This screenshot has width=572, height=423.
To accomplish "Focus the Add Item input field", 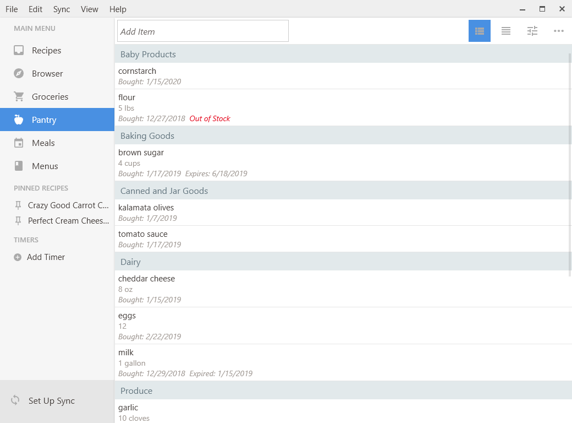I will [203, 31].
